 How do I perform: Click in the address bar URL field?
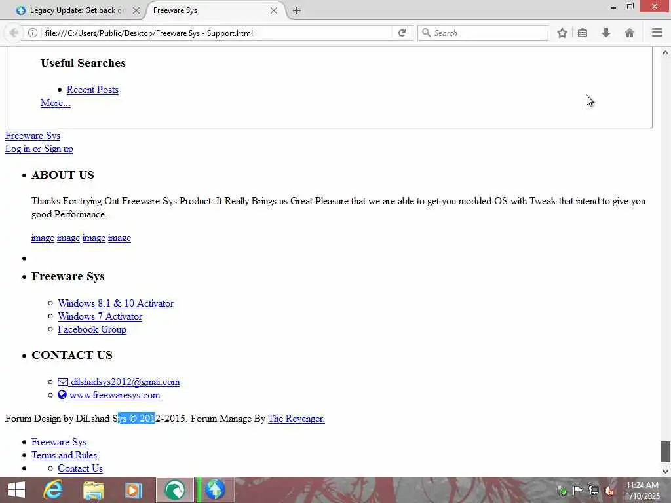[x=216, y=33]
